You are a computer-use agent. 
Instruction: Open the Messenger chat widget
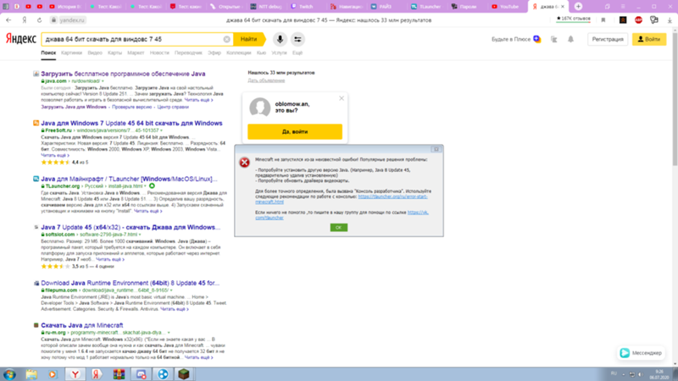tap(641, 352)
